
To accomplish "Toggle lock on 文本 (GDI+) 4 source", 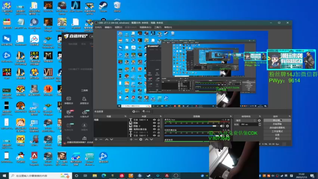I will [x=159, y=120].
